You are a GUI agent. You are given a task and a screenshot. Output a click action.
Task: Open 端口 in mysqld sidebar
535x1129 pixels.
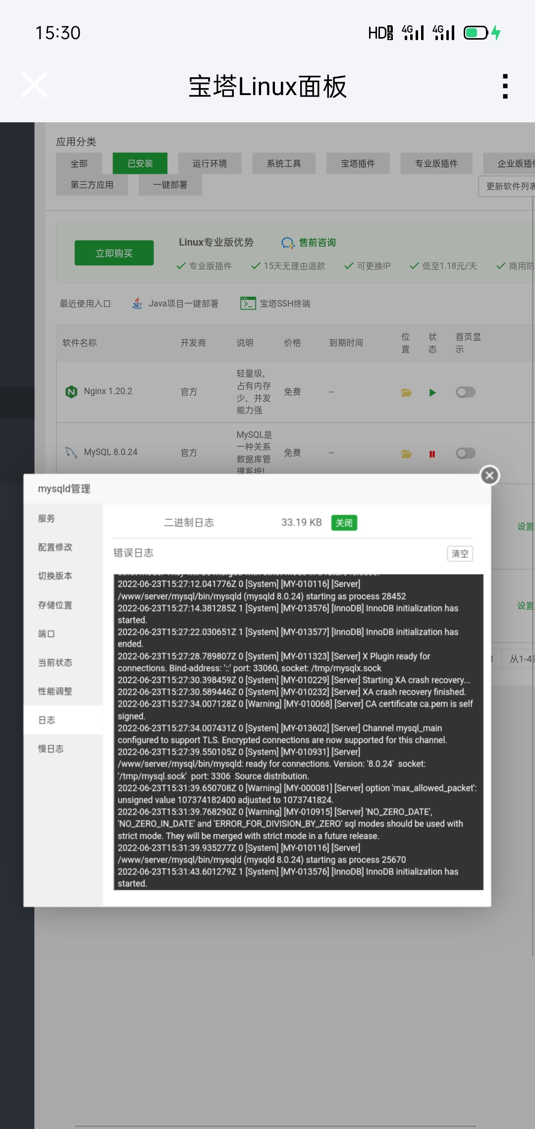click(63, 634)
